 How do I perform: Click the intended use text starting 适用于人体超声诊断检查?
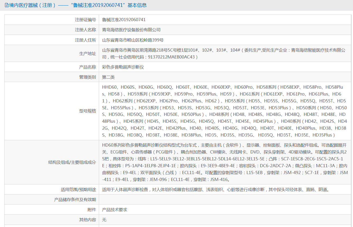(x=216, y=189)
